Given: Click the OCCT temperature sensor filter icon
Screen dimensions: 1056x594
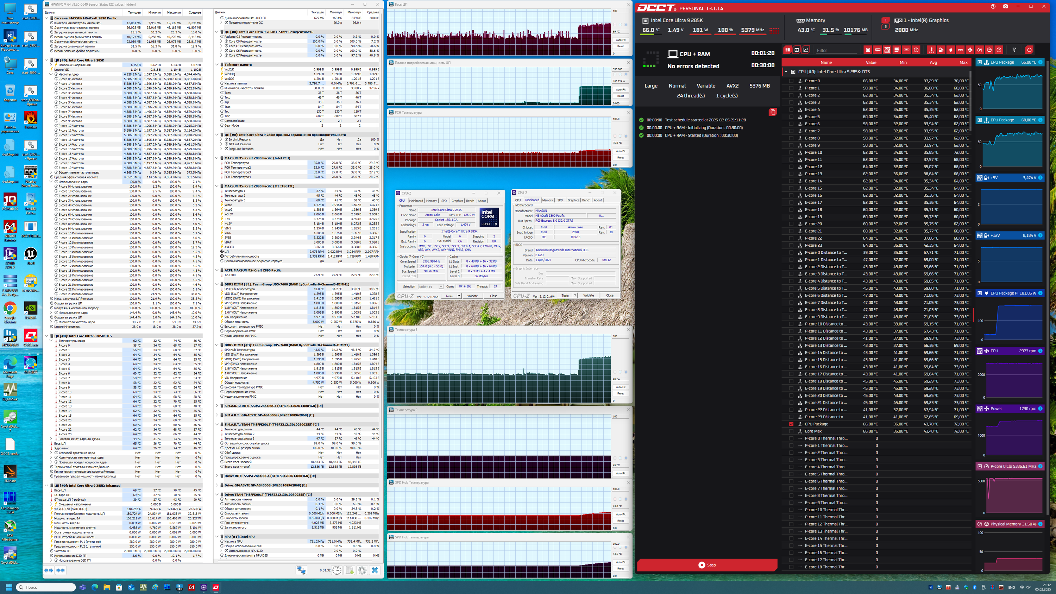Looking at the screenshot, I should (931, 50).
